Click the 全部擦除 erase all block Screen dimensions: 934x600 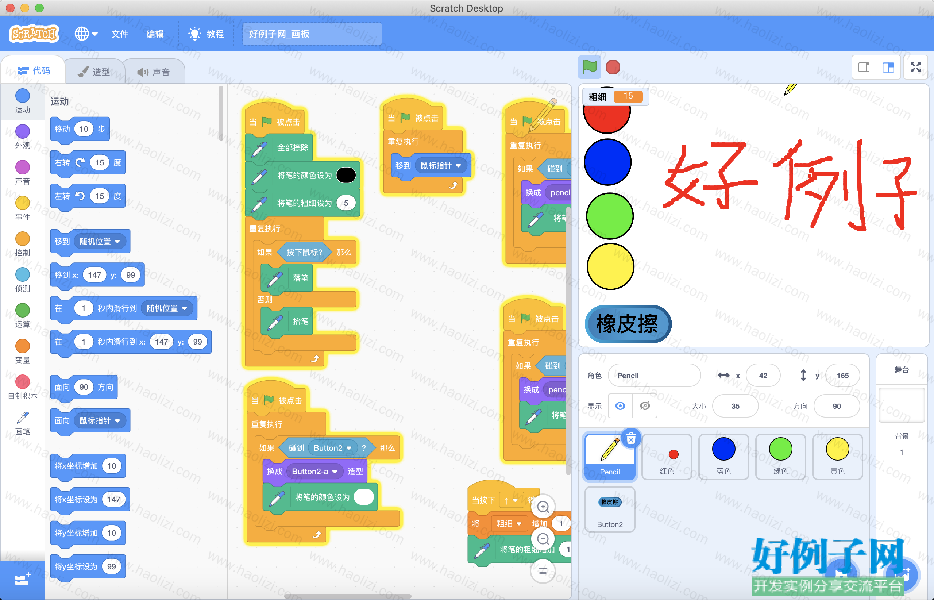coord(279,148)
